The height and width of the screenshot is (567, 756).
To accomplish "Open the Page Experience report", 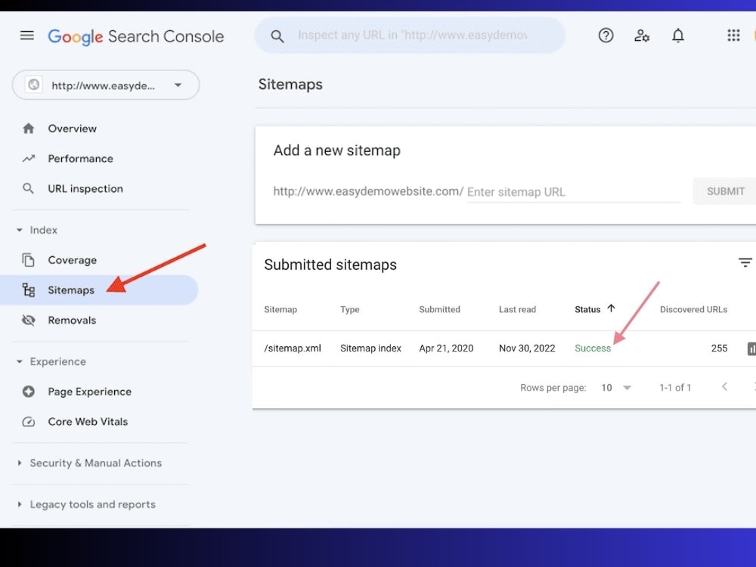I will tap(90, 392).
